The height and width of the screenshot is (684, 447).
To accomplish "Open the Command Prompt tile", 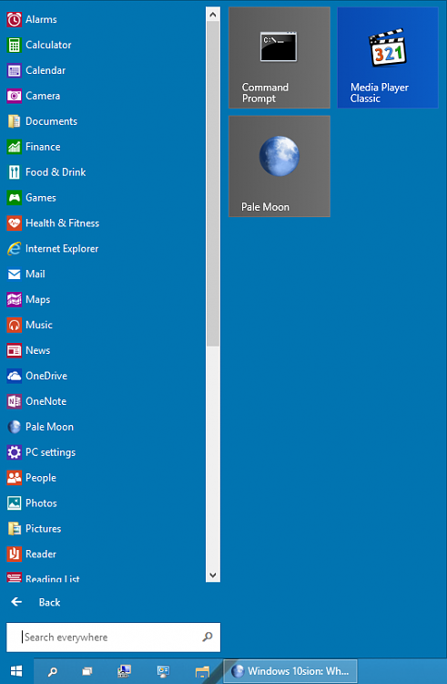I will tap(279, 57).
